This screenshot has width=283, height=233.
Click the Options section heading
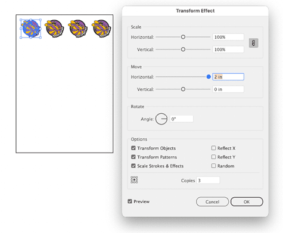click(139, 139)
